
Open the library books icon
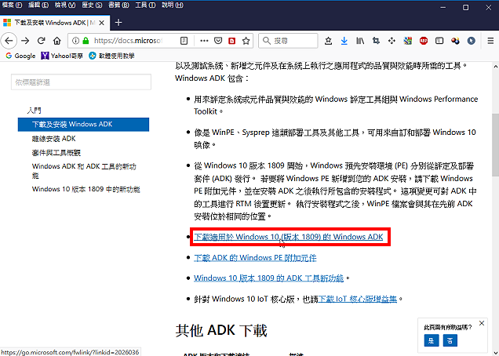point(360,41)
